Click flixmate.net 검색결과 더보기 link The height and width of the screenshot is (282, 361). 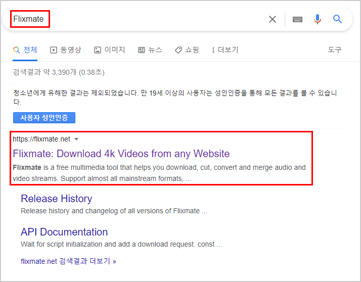tap(68, 261)
